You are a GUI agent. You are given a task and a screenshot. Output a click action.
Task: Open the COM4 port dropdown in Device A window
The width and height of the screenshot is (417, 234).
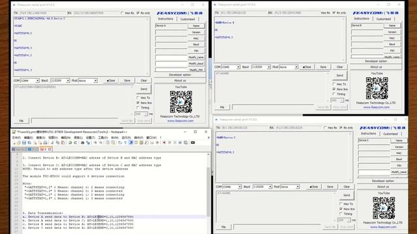(x=38, y=81)
